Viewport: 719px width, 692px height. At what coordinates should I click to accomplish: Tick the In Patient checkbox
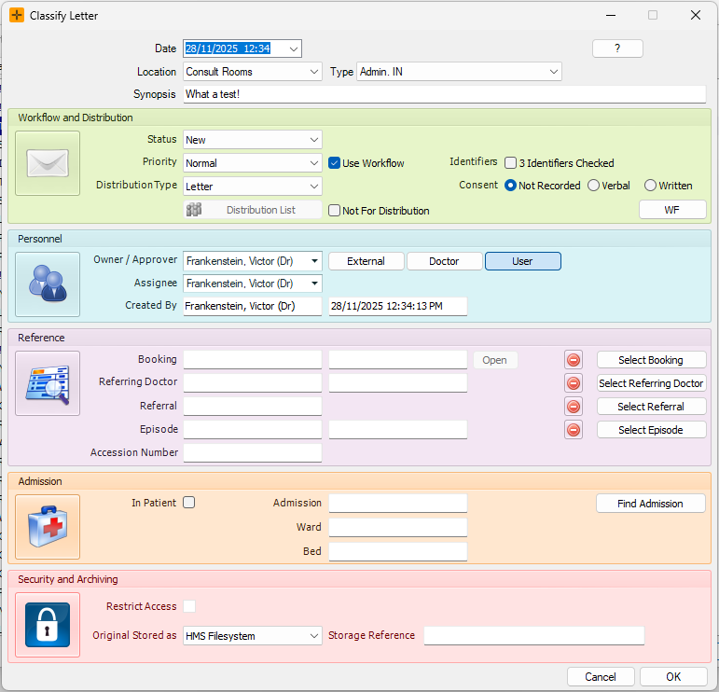point(189,503)
